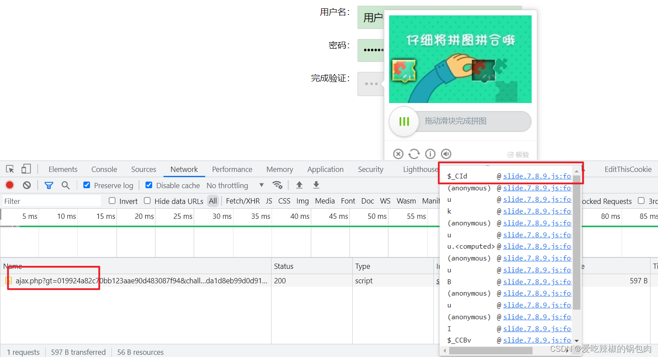This screenshot has width=658, height=357.
Task: Import HAR file upload icon
Action: click(299, 185)
